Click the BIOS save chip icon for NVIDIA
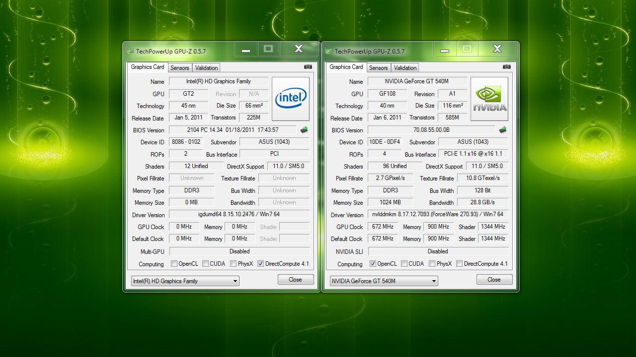 click(x=502, y=130)
